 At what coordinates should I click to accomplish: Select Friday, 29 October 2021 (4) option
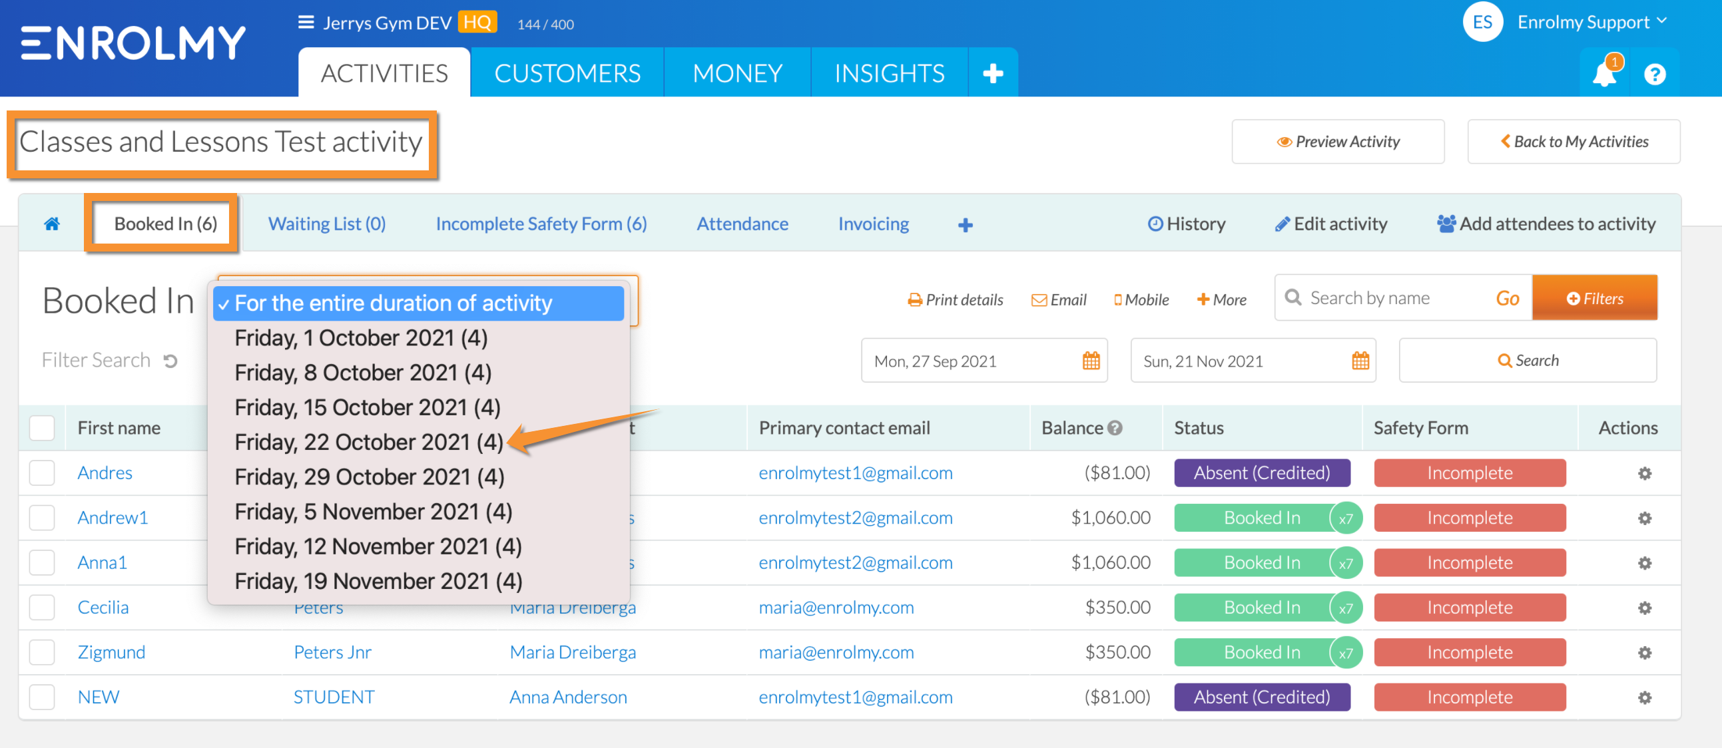click(x=418, y=477)
